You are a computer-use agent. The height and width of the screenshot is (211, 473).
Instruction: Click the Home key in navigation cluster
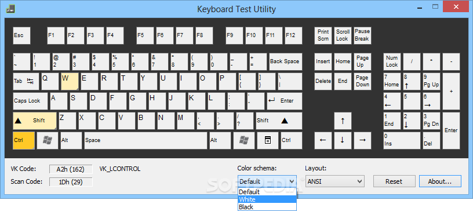[343, 61]
